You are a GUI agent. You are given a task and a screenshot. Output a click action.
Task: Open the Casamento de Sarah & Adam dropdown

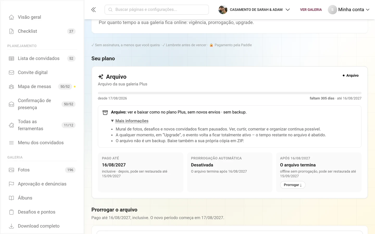(x=254, y=10)
